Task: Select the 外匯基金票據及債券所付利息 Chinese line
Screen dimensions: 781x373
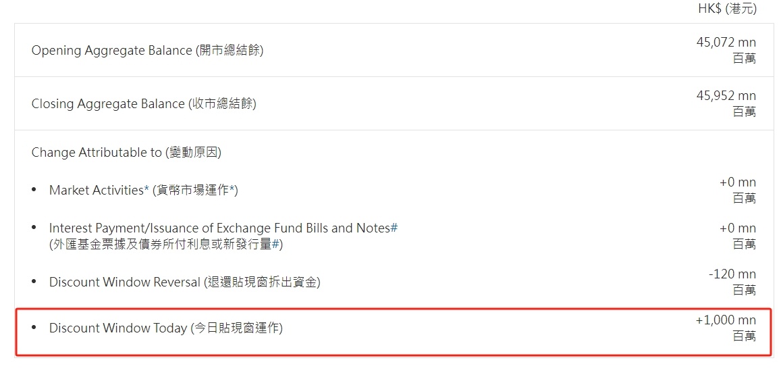Action: click(162, 244)
